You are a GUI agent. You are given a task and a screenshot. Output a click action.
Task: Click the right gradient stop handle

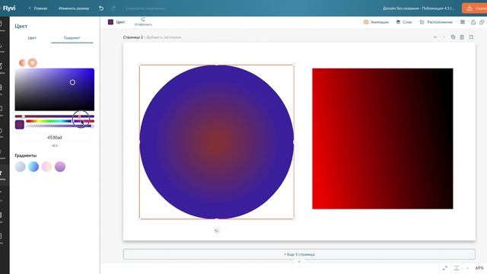pyautogui.click(x=79, y=116)
